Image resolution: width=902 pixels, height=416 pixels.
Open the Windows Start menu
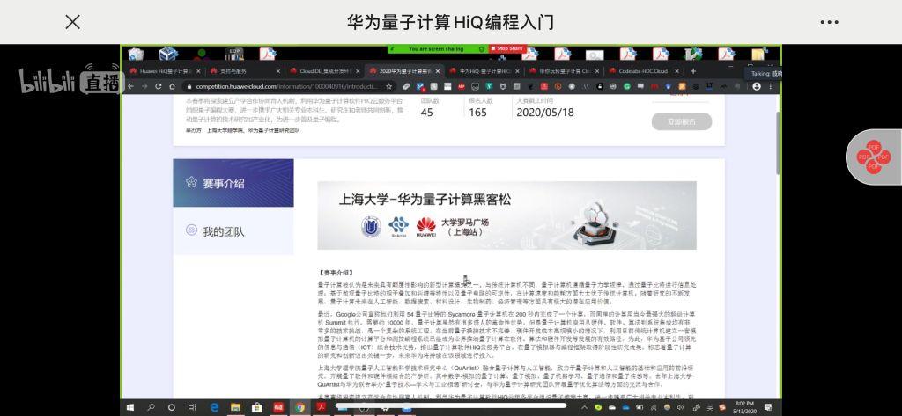point(131,406)
